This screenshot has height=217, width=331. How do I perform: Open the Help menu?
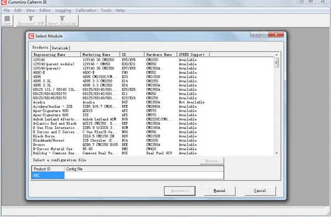pyautogui.click(x=120, y=11)
